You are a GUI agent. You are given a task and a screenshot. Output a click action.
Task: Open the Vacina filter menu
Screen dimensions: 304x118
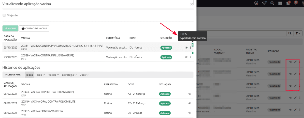pyautogui.click(x=54, y=75)
